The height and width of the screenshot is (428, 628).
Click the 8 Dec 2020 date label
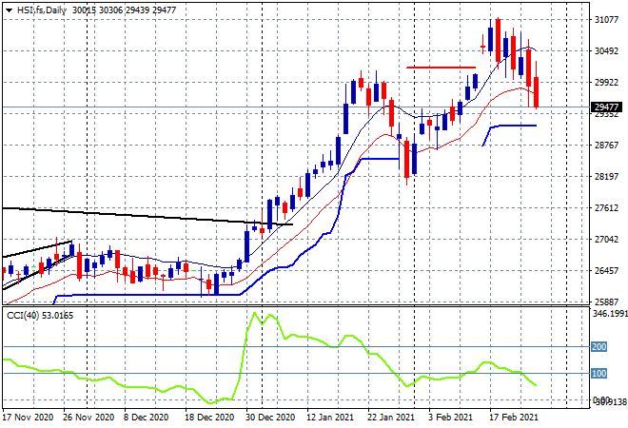point(146,418)
